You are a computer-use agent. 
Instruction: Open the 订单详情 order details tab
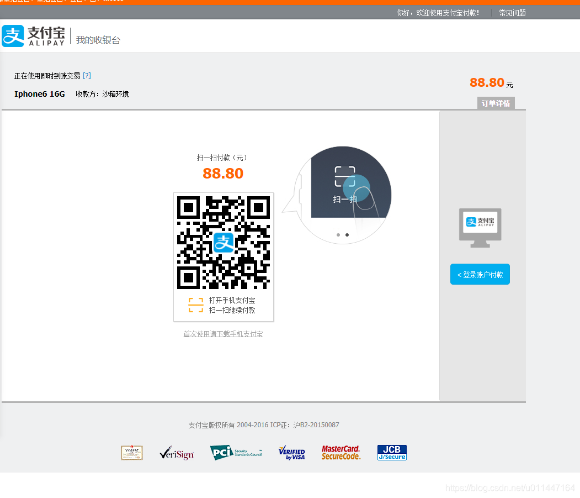[496, 103]
